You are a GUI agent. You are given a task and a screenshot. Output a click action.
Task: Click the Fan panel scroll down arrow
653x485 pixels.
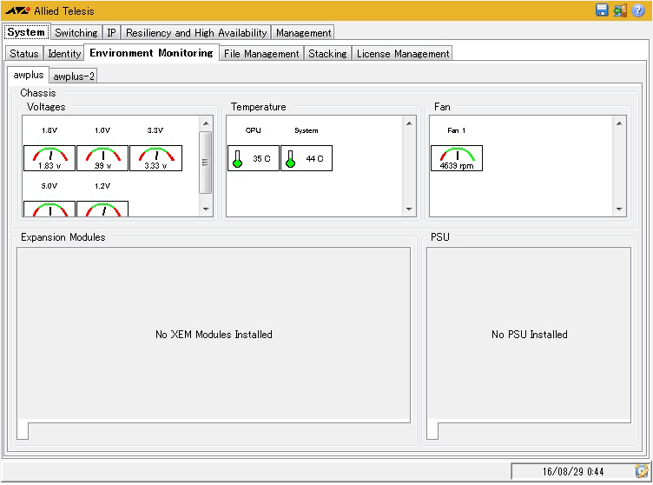point(619,209)
